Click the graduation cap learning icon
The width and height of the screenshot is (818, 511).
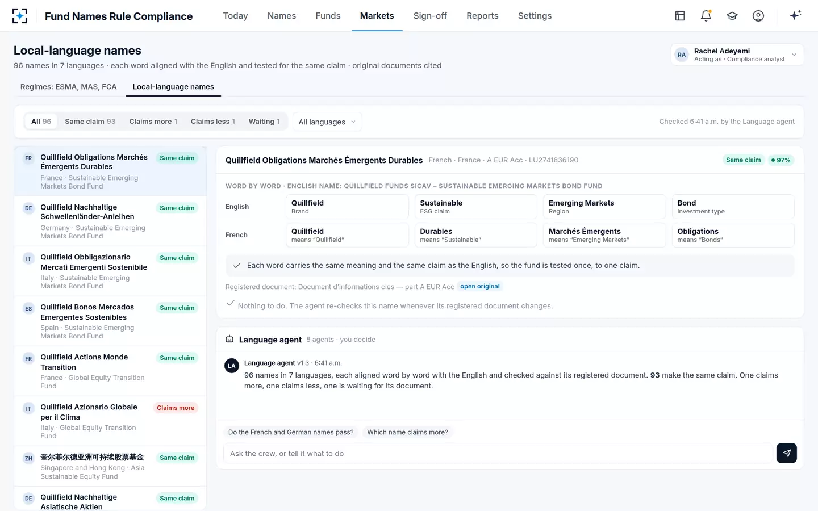point(732,16)
